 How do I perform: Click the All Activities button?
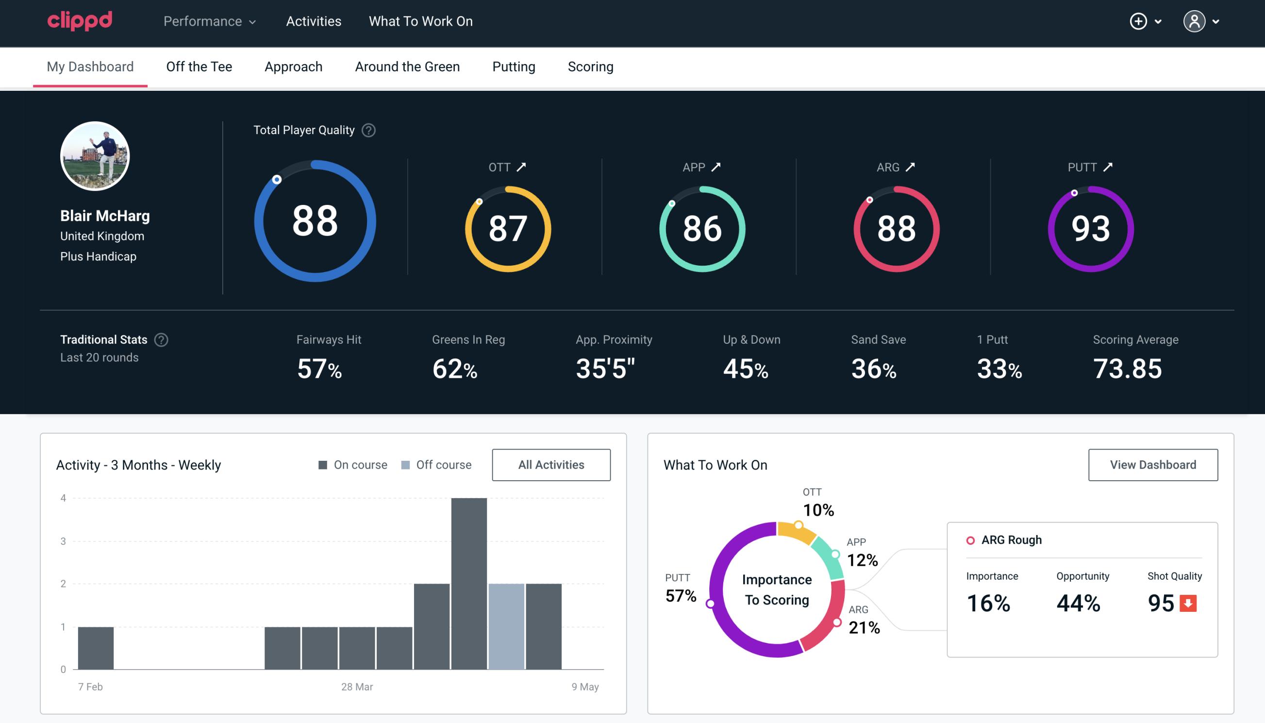551,464
